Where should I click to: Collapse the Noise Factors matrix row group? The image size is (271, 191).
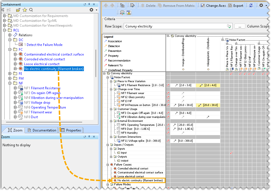coord(108,77)
